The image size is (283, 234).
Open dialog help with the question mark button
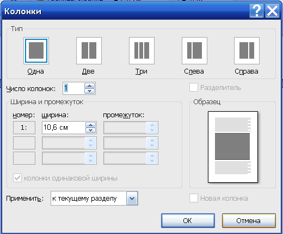pyautogui.click(x=256, y=11)
